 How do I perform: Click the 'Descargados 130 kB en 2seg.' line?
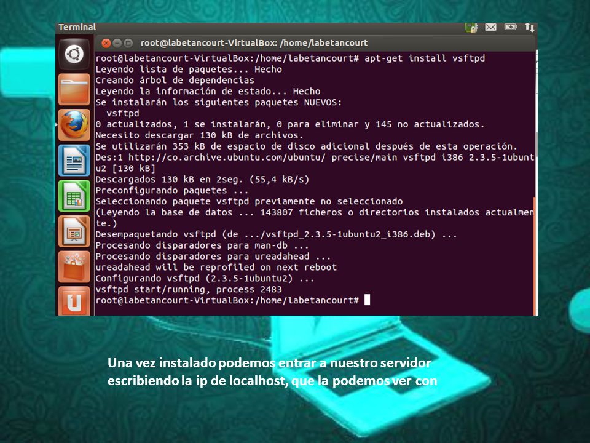coord(202,179)
